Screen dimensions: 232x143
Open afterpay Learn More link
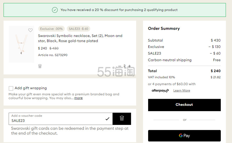tap(182, 90)
